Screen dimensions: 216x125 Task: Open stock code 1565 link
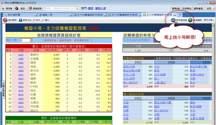[x=21, y=63]
